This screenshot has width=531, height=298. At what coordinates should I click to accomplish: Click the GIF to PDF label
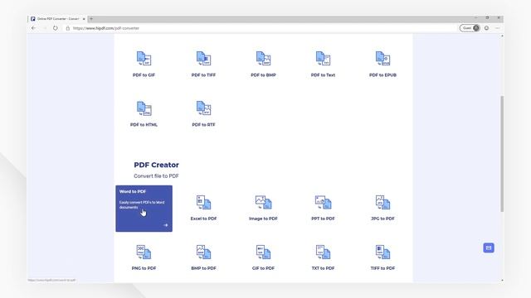pos(263,268)
